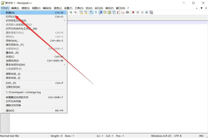Click save recorded macro icon

tap(151, 12)
